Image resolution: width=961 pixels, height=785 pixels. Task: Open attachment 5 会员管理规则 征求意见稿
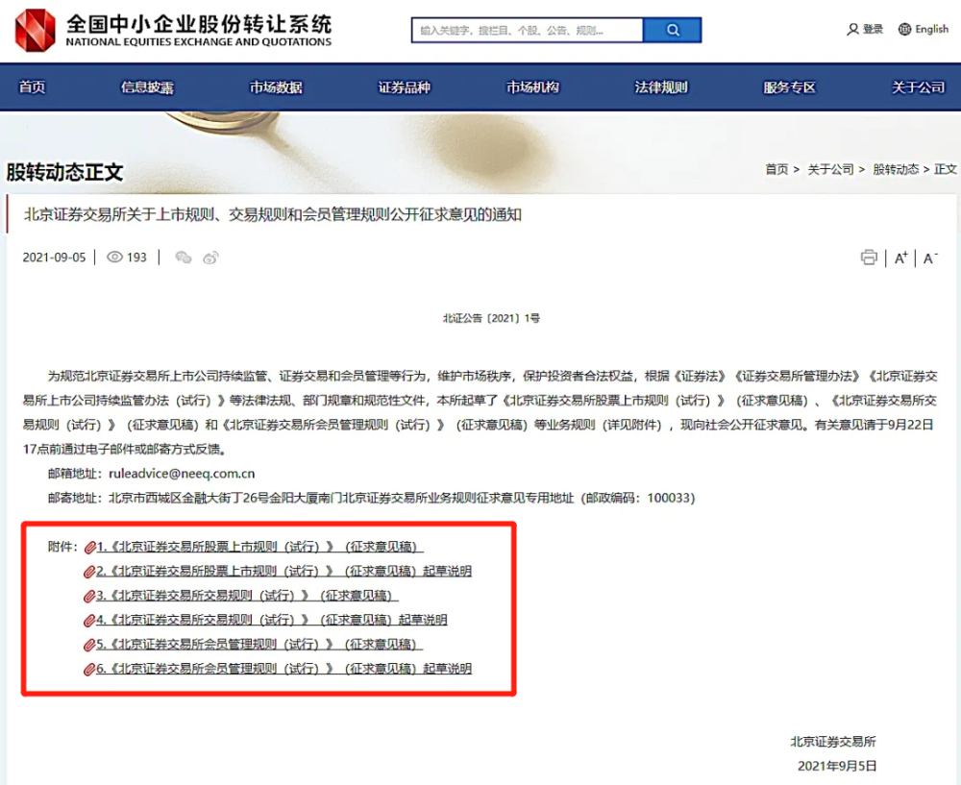[259, 644]
